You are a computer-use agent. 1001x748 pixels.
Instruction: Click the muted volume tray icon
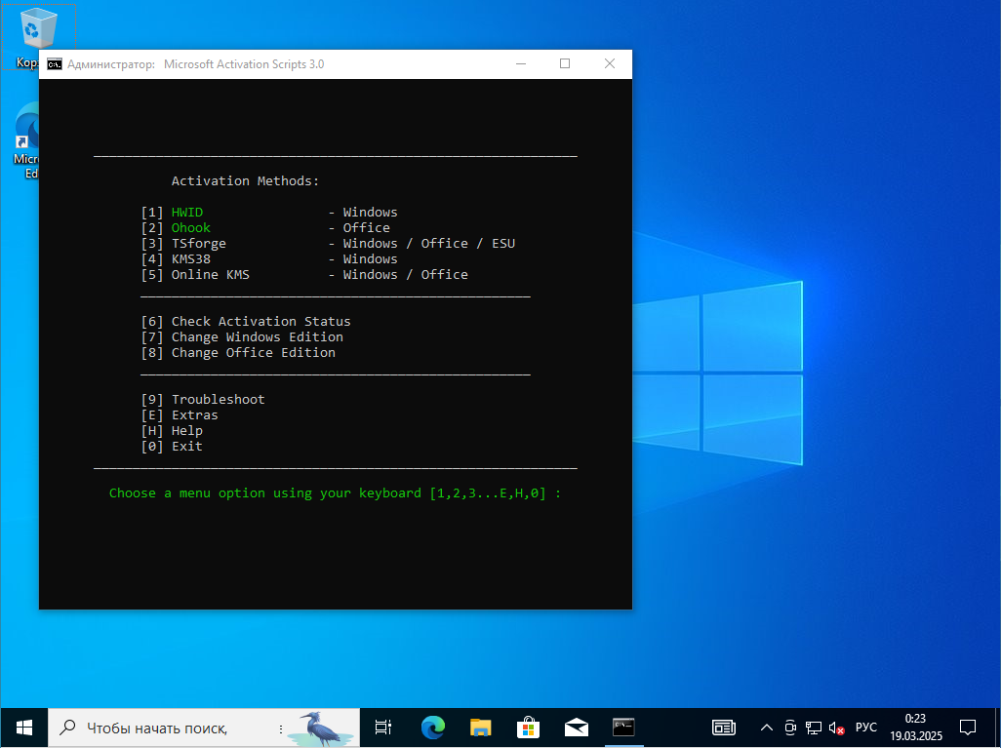click(836, 728)
